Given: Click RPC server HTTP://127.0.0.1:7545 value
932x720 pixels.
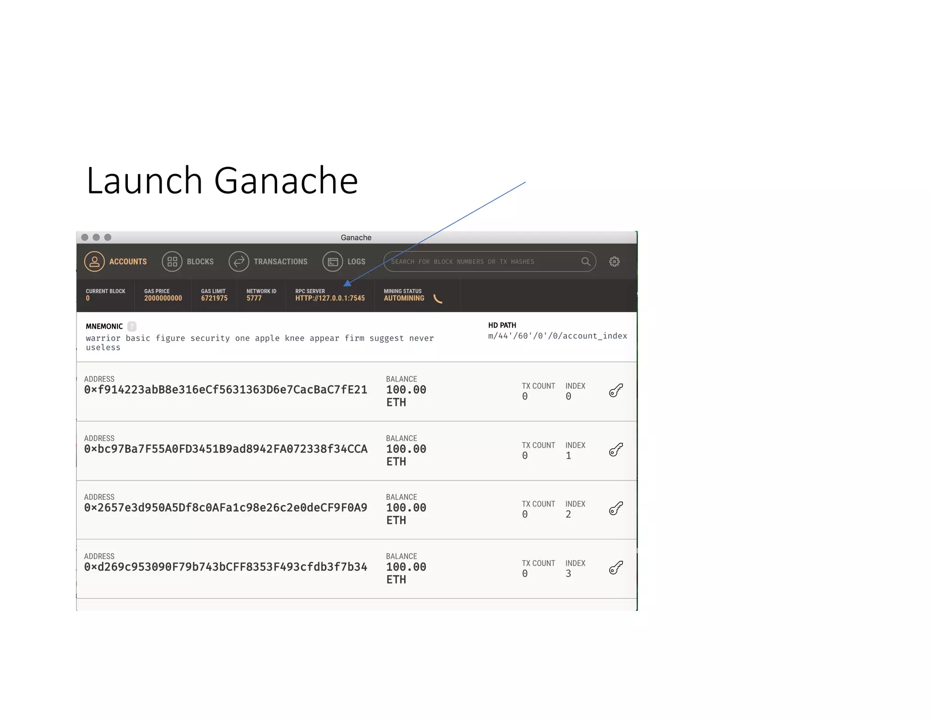Looking at the screenshot, I should pyautogui.click(x=330, y=298).
